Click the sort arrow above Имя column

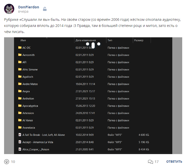click(47, 38)
